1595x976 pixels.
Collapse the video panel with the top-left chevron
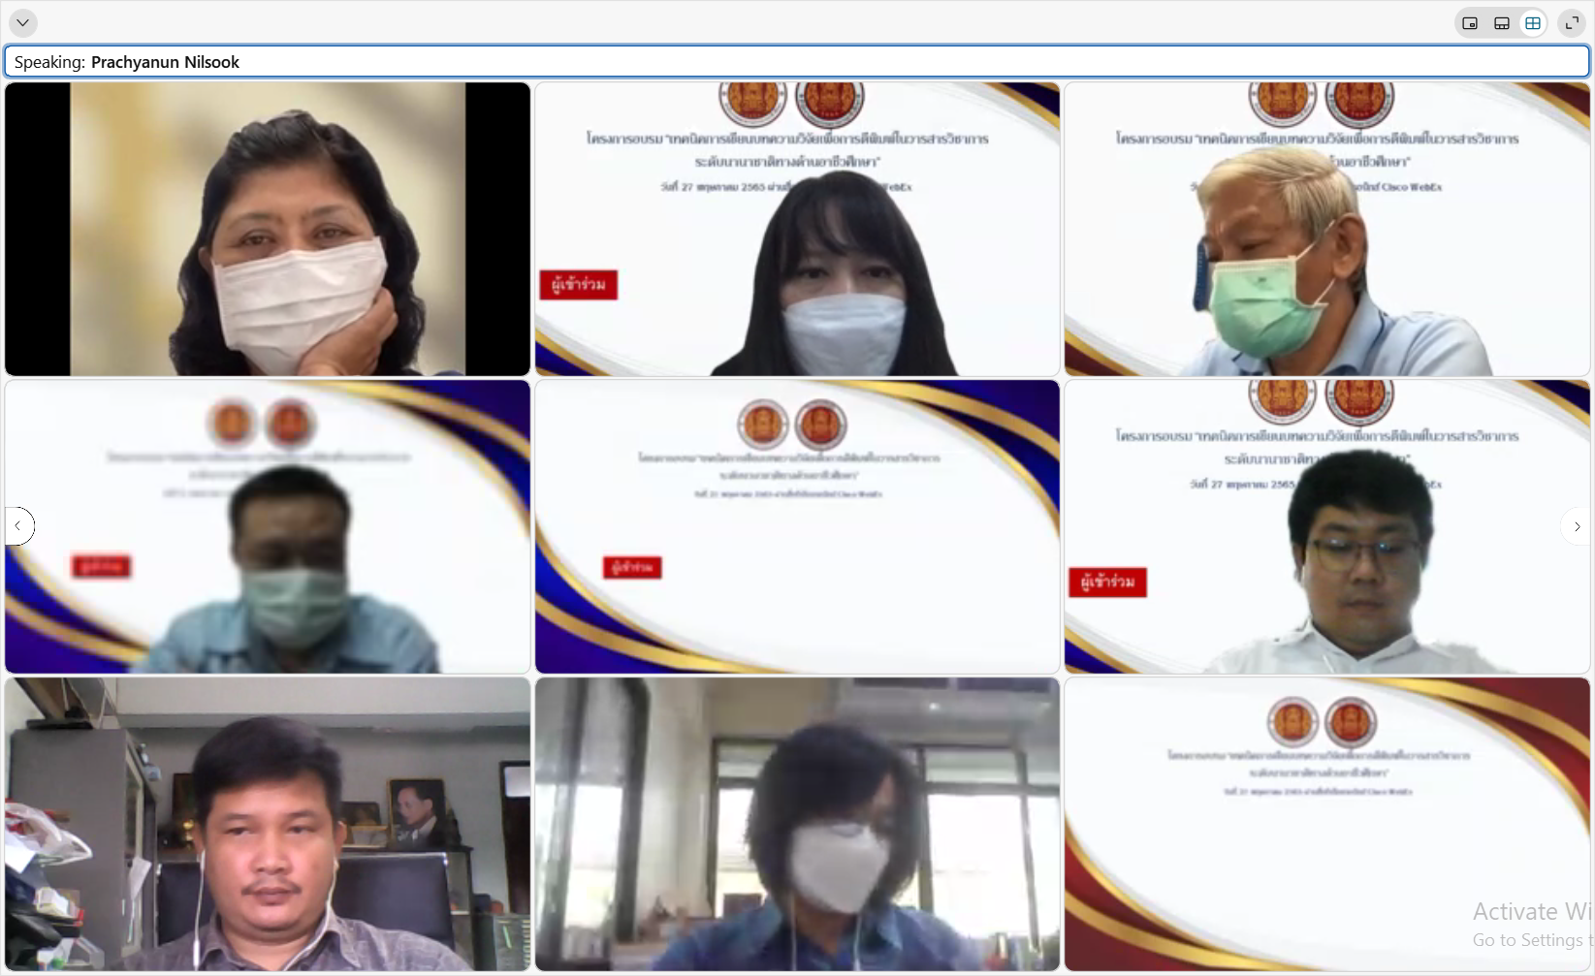click(22, 22)
